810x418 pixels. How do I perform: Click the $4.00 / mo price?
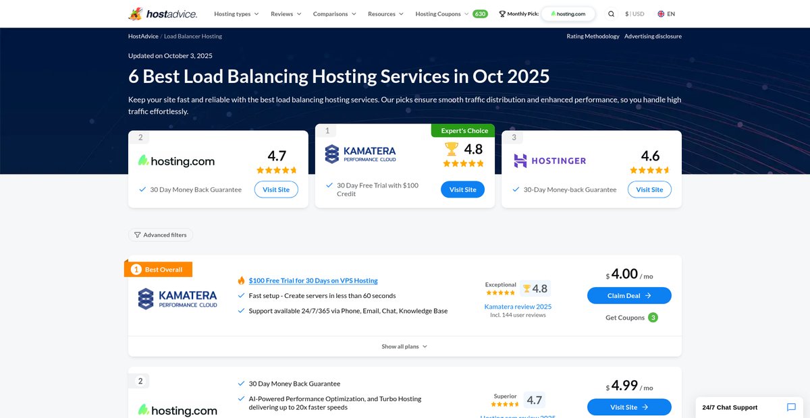pyautogui.click(x=629, y=274)
